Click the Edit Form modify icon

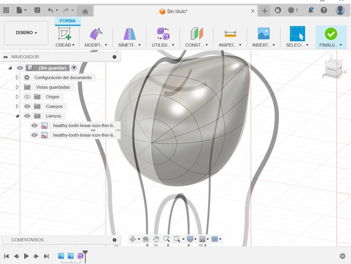point(96,34)
